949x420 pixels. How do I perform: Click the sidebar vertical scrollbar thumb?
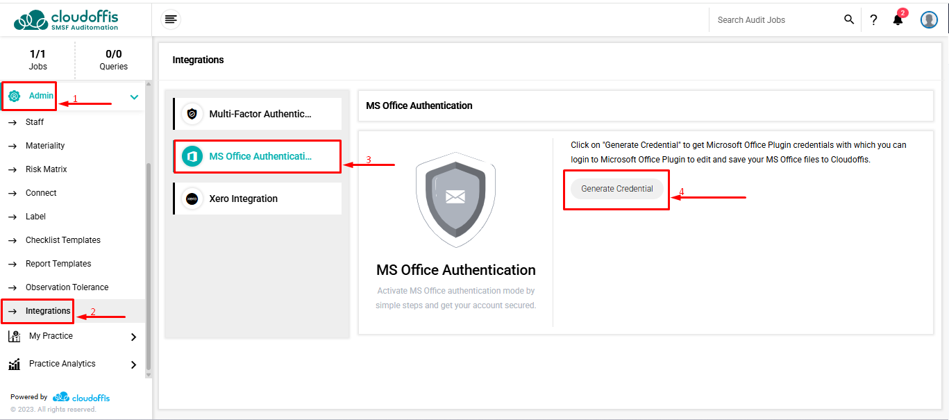click(148, 266)
